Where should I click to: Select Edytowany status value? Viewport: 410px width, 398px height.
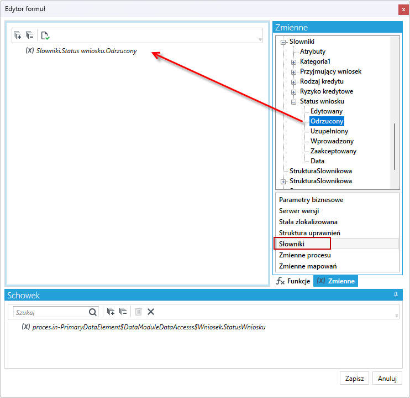327,111
